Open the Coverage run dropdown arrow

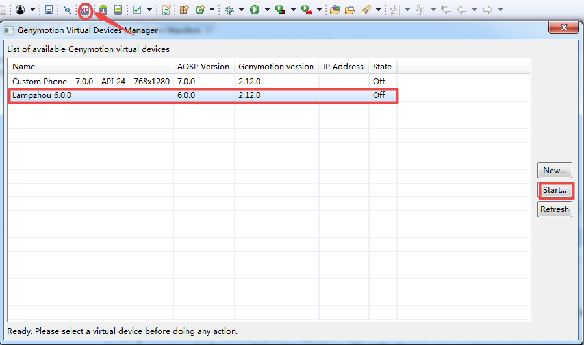tap(293, 10)
